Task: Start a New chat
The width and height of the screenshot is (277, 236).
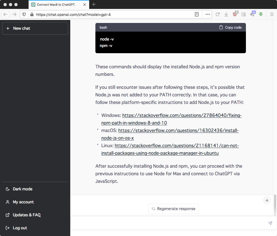Action: pyautogui.click(x=35, y=28)
